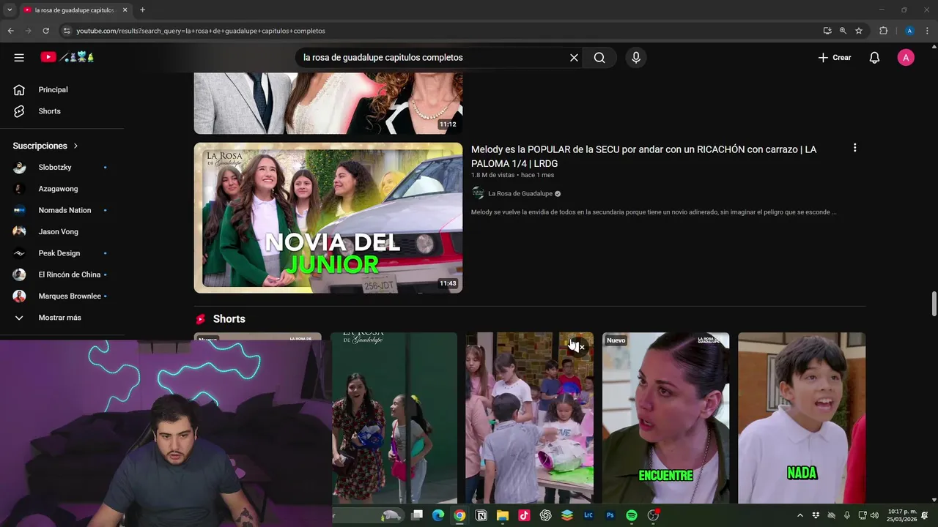938x527 pixels.
Task: Open the Short captioned ENCUENTRE
Action: tap(665, 418)
